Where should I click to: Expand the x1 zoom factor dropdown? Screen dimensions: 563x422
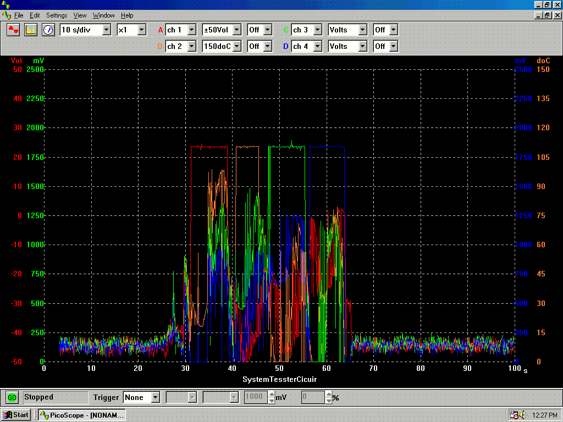pos(141,30)
